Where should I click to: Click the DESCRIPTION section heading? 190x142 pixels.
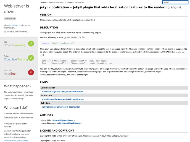pos(49,27)
